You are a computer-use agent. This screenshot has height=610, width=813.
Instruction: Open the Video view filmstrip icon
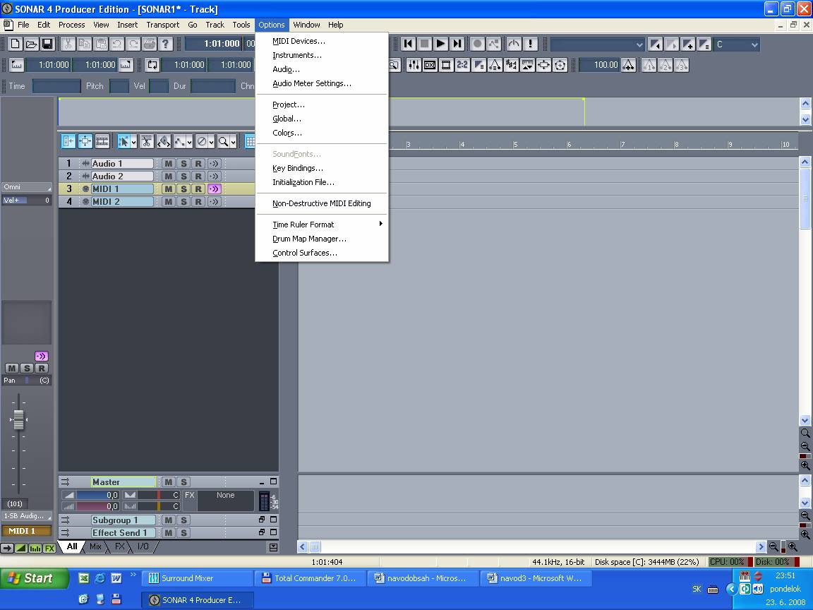click(x=446, y=65)
